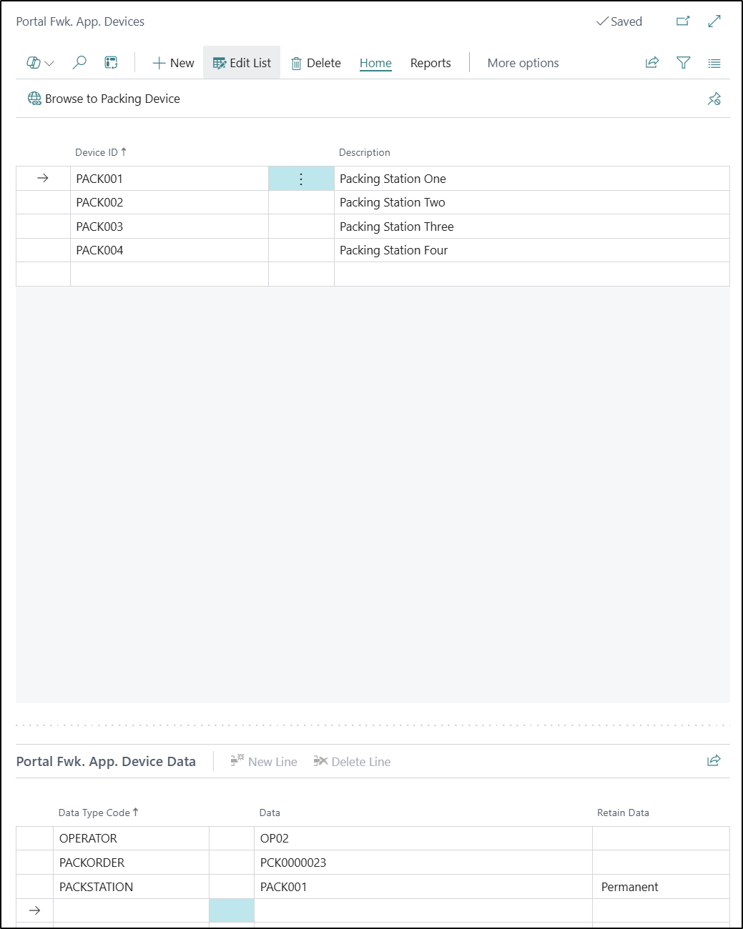Open PACK001 row three-dot menu
Viewport: 743px width, 929px height.
click(x=301, y=179)
